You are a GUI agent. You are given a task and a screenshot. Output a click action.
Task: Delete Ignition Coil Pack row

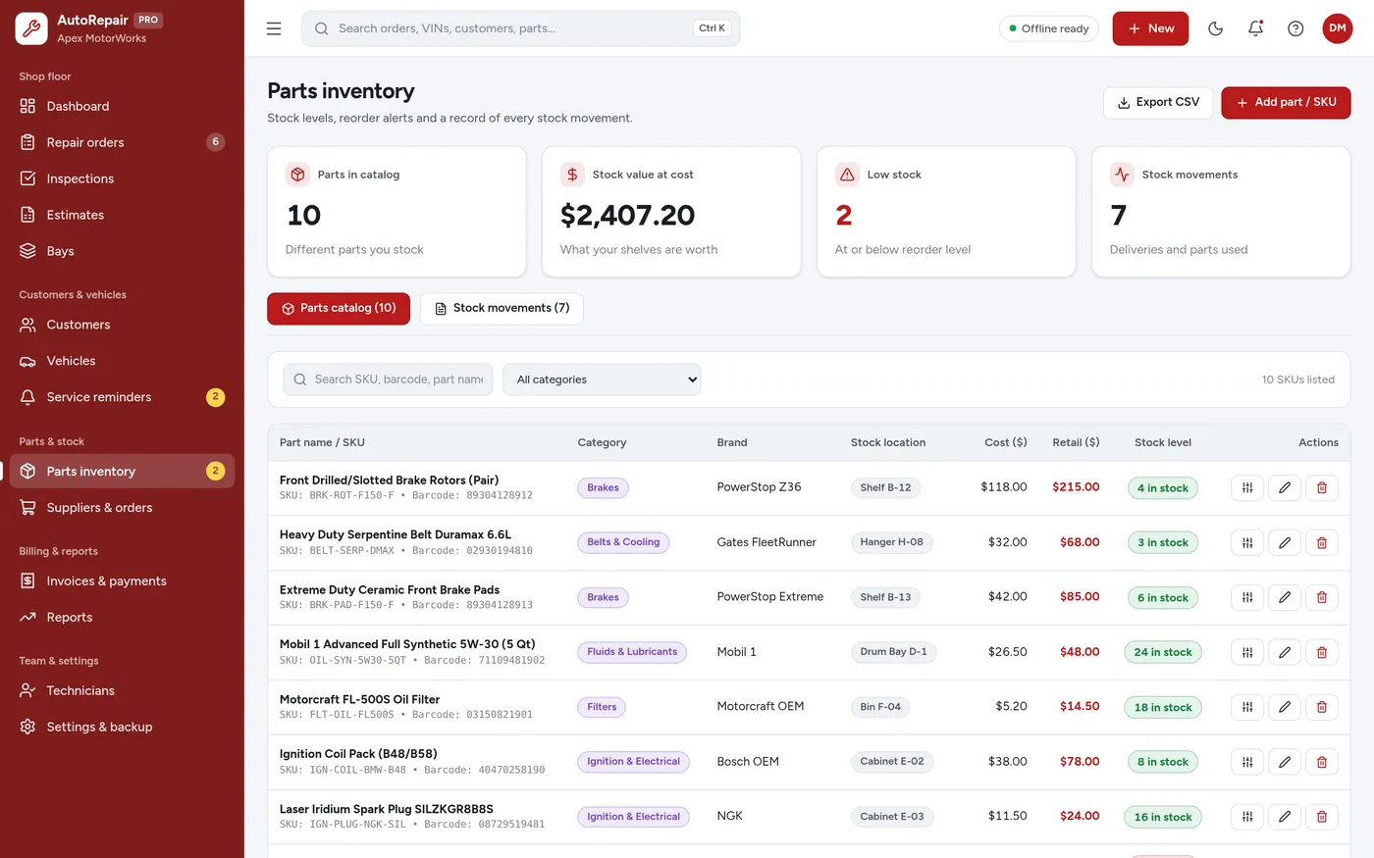1322,762
